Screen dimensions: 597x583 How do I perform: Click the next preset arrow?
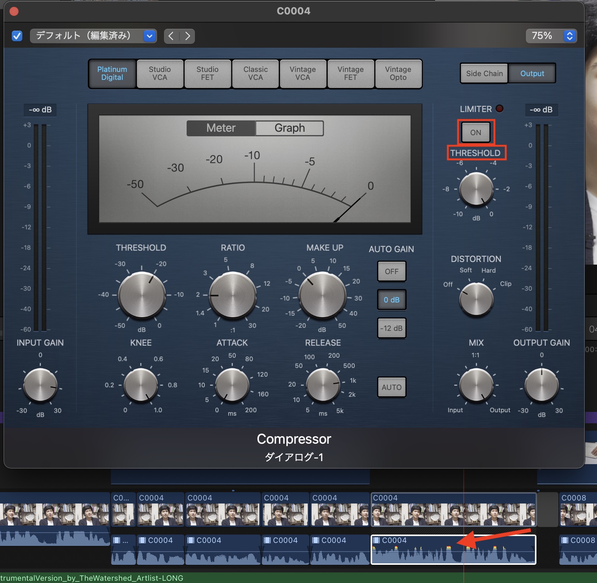(x=187, y=36)
